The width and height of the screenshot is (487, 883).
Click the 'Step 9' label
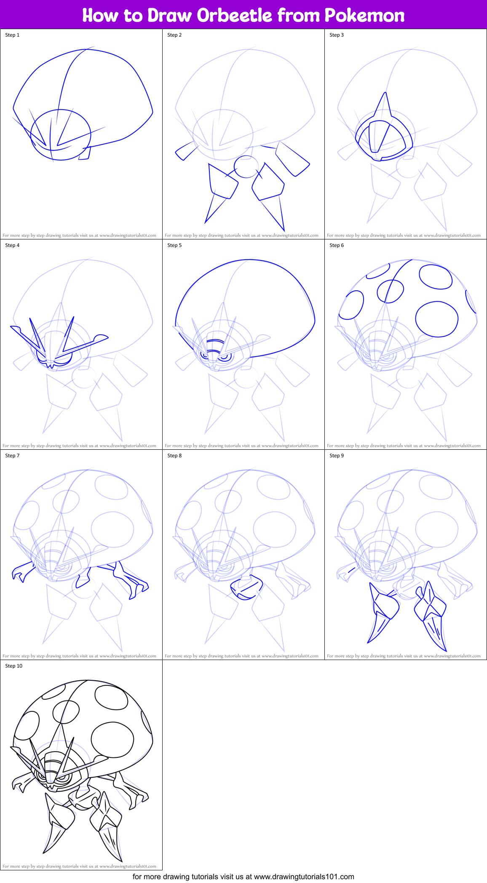pyautogui.click(x=337, y=456)
